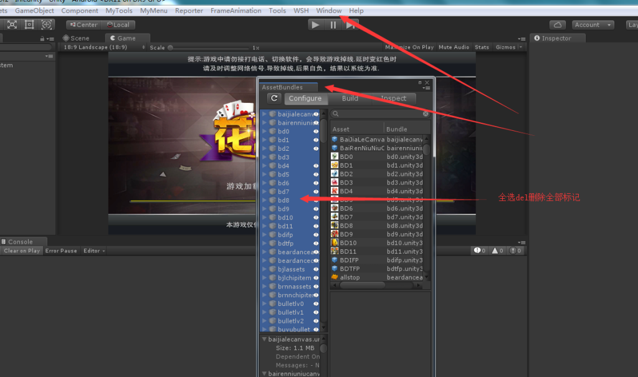Image resolution: width=638 pixels, height=377 pixels.
Task: Click the BD3 asset thumbnail icon
Action: 335,182
